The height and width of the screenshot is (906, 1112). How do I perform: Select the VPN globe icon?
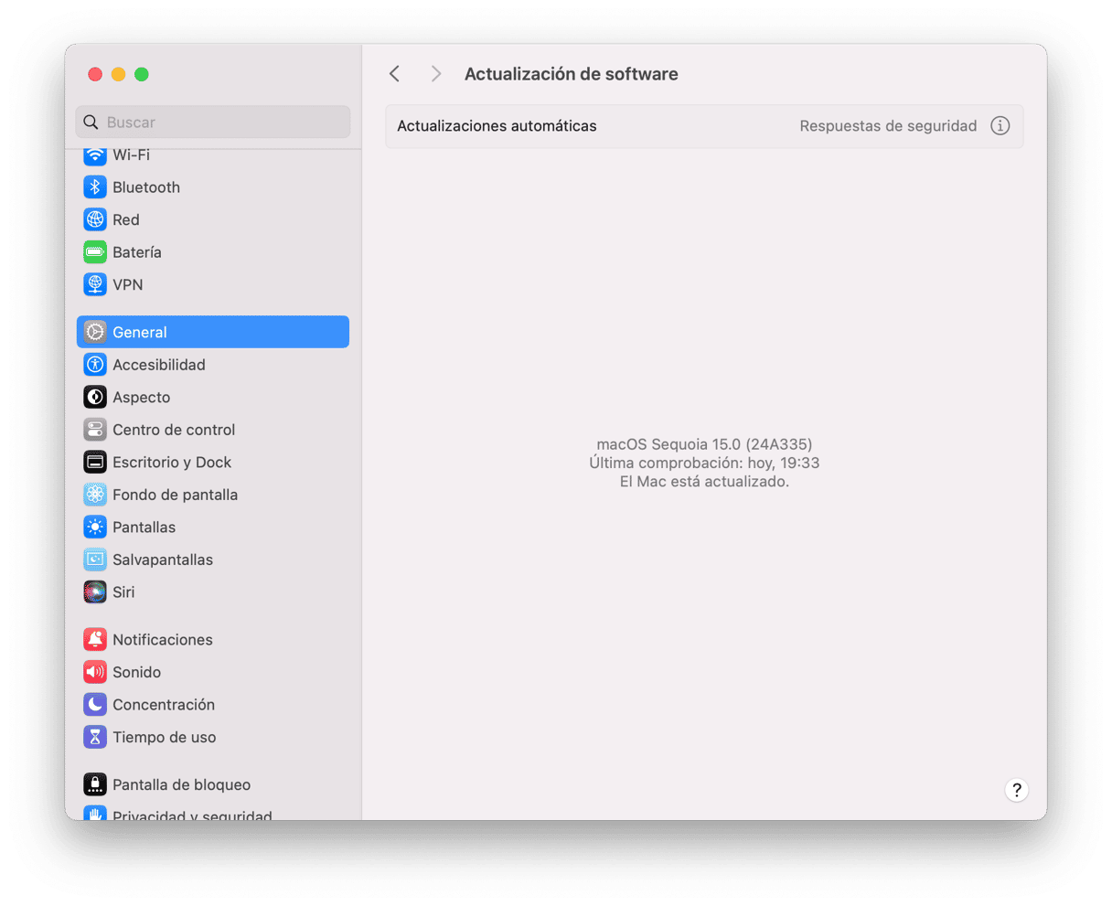click(x=95, y=284)
